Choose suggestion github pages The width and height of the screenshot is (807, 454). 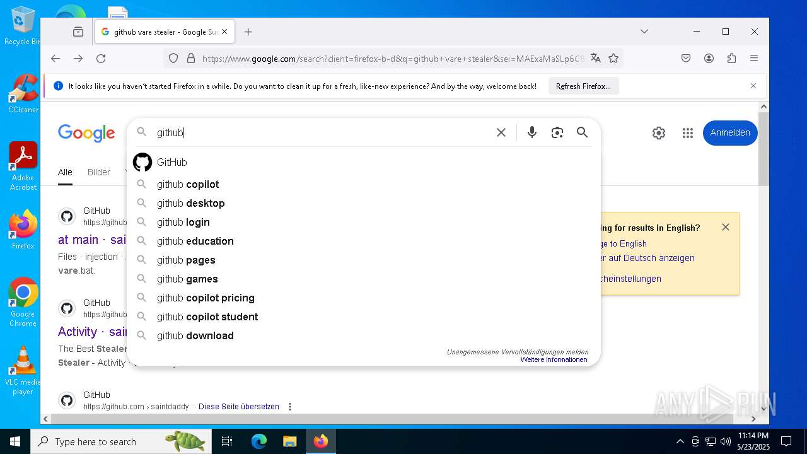tap(364, 260)
